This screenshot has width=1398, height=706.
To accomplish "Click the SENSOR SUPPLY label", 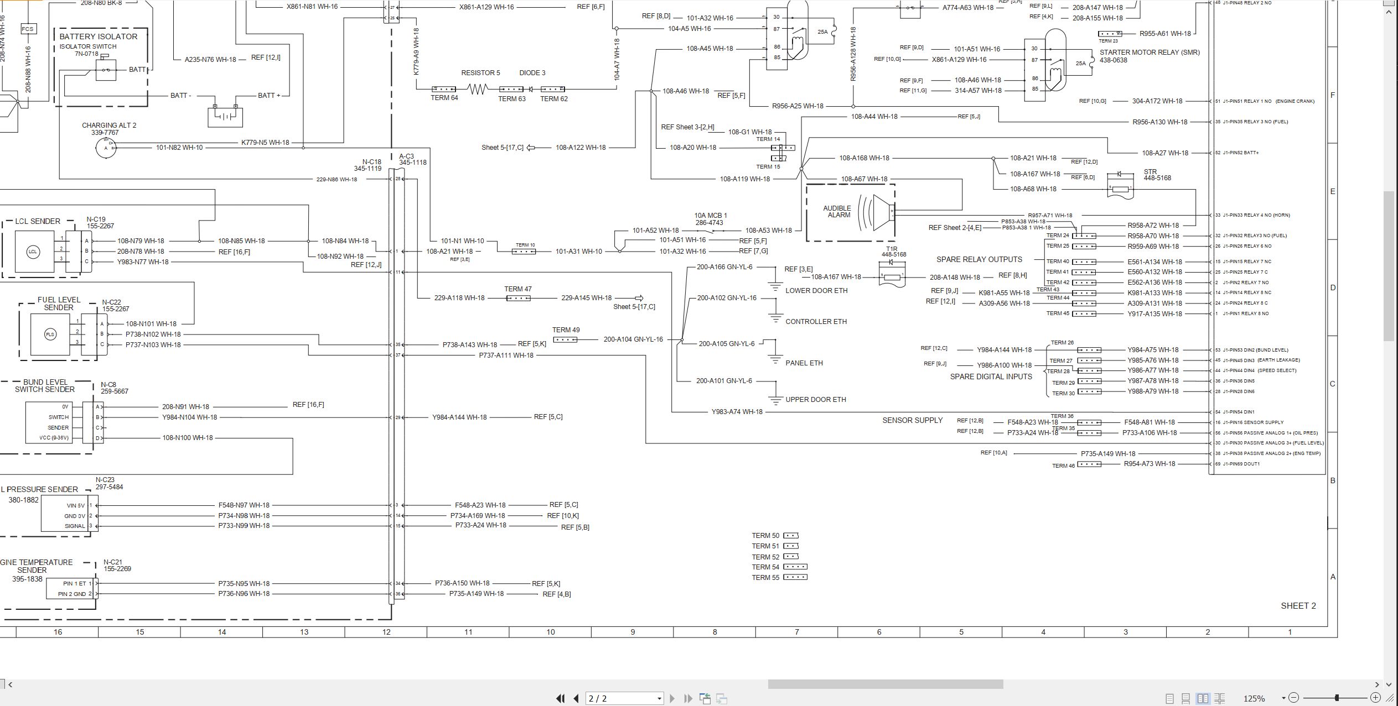I will tap(912, 420).
